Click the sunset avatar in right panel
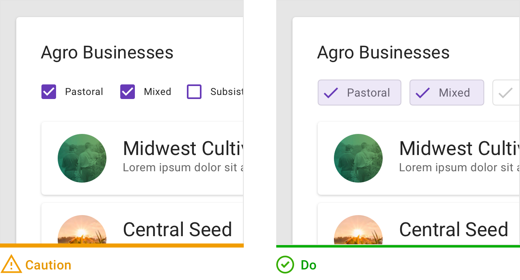 pyautogui.click(x=358, y=230)
